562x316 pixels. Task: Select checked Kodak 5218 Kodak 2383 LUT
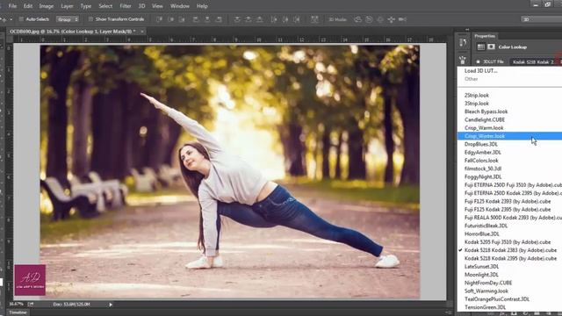509,250
